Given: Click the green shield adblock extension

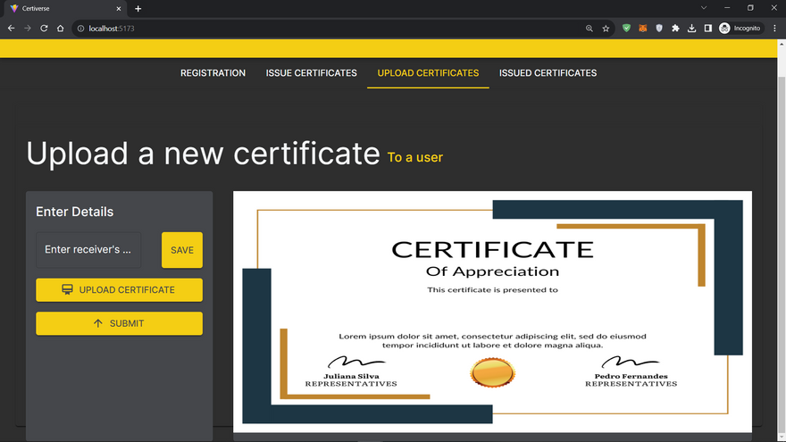Looking at the screenshot, I should 626,29.
